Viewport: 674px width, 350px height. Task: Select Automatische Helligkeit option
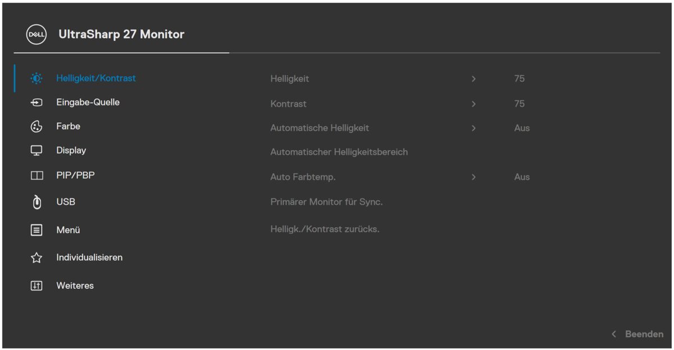coord(320,128)
